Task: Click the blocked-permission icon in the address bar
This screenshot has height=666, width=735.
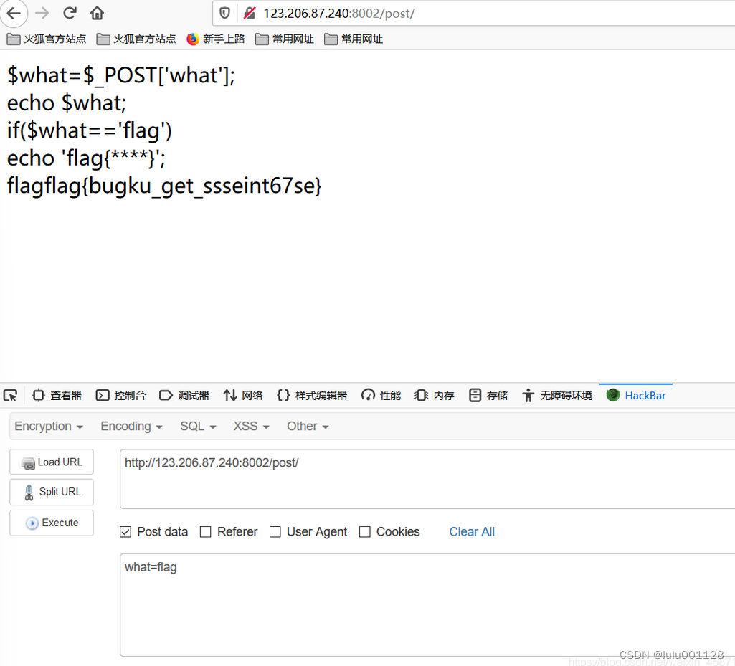Action: coord(249,13)
